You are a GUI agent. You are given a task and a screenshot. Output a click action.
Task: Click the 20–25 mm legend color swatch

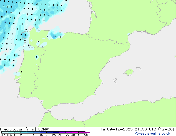click(49, 132)
